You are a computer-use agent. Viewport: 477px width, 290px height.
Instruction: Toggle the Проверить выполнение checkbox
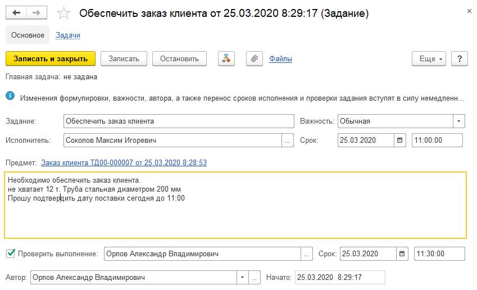[11, 254]
